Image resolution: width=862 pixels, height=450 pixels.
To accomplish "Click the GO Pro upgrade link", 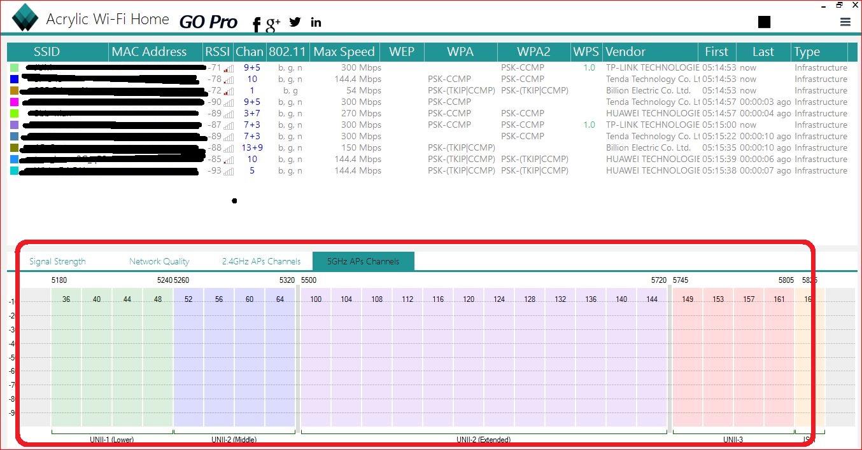I will tap(208, 22).
